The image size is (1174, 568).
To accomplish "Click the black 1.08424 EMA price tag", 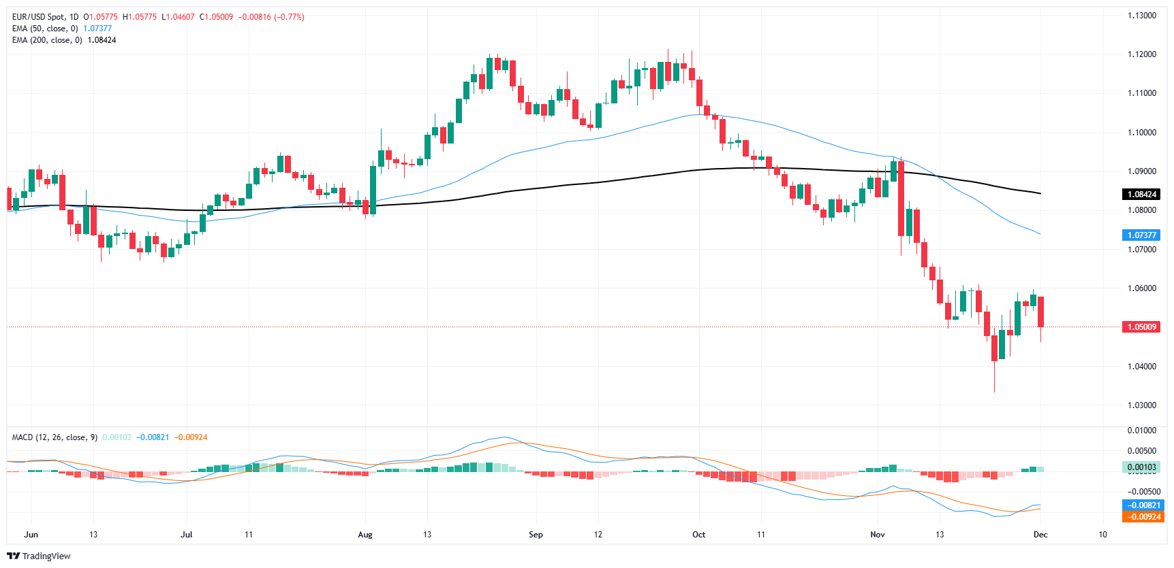I will 1141,195.
